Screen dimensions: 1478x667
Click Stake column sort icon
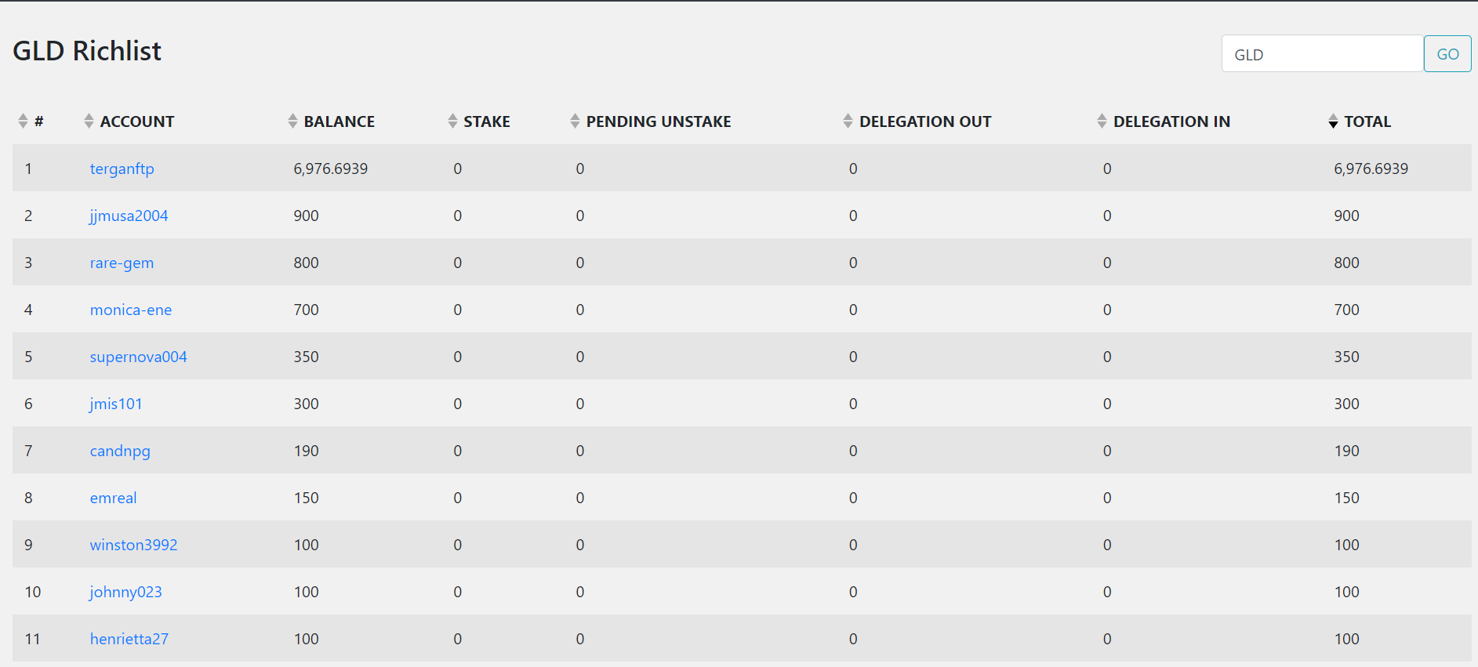coord(452,121)
